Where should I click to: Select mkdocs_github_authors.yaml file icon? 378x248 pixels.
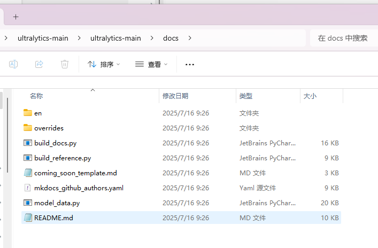pyautogui.click(x=28, y=188)
